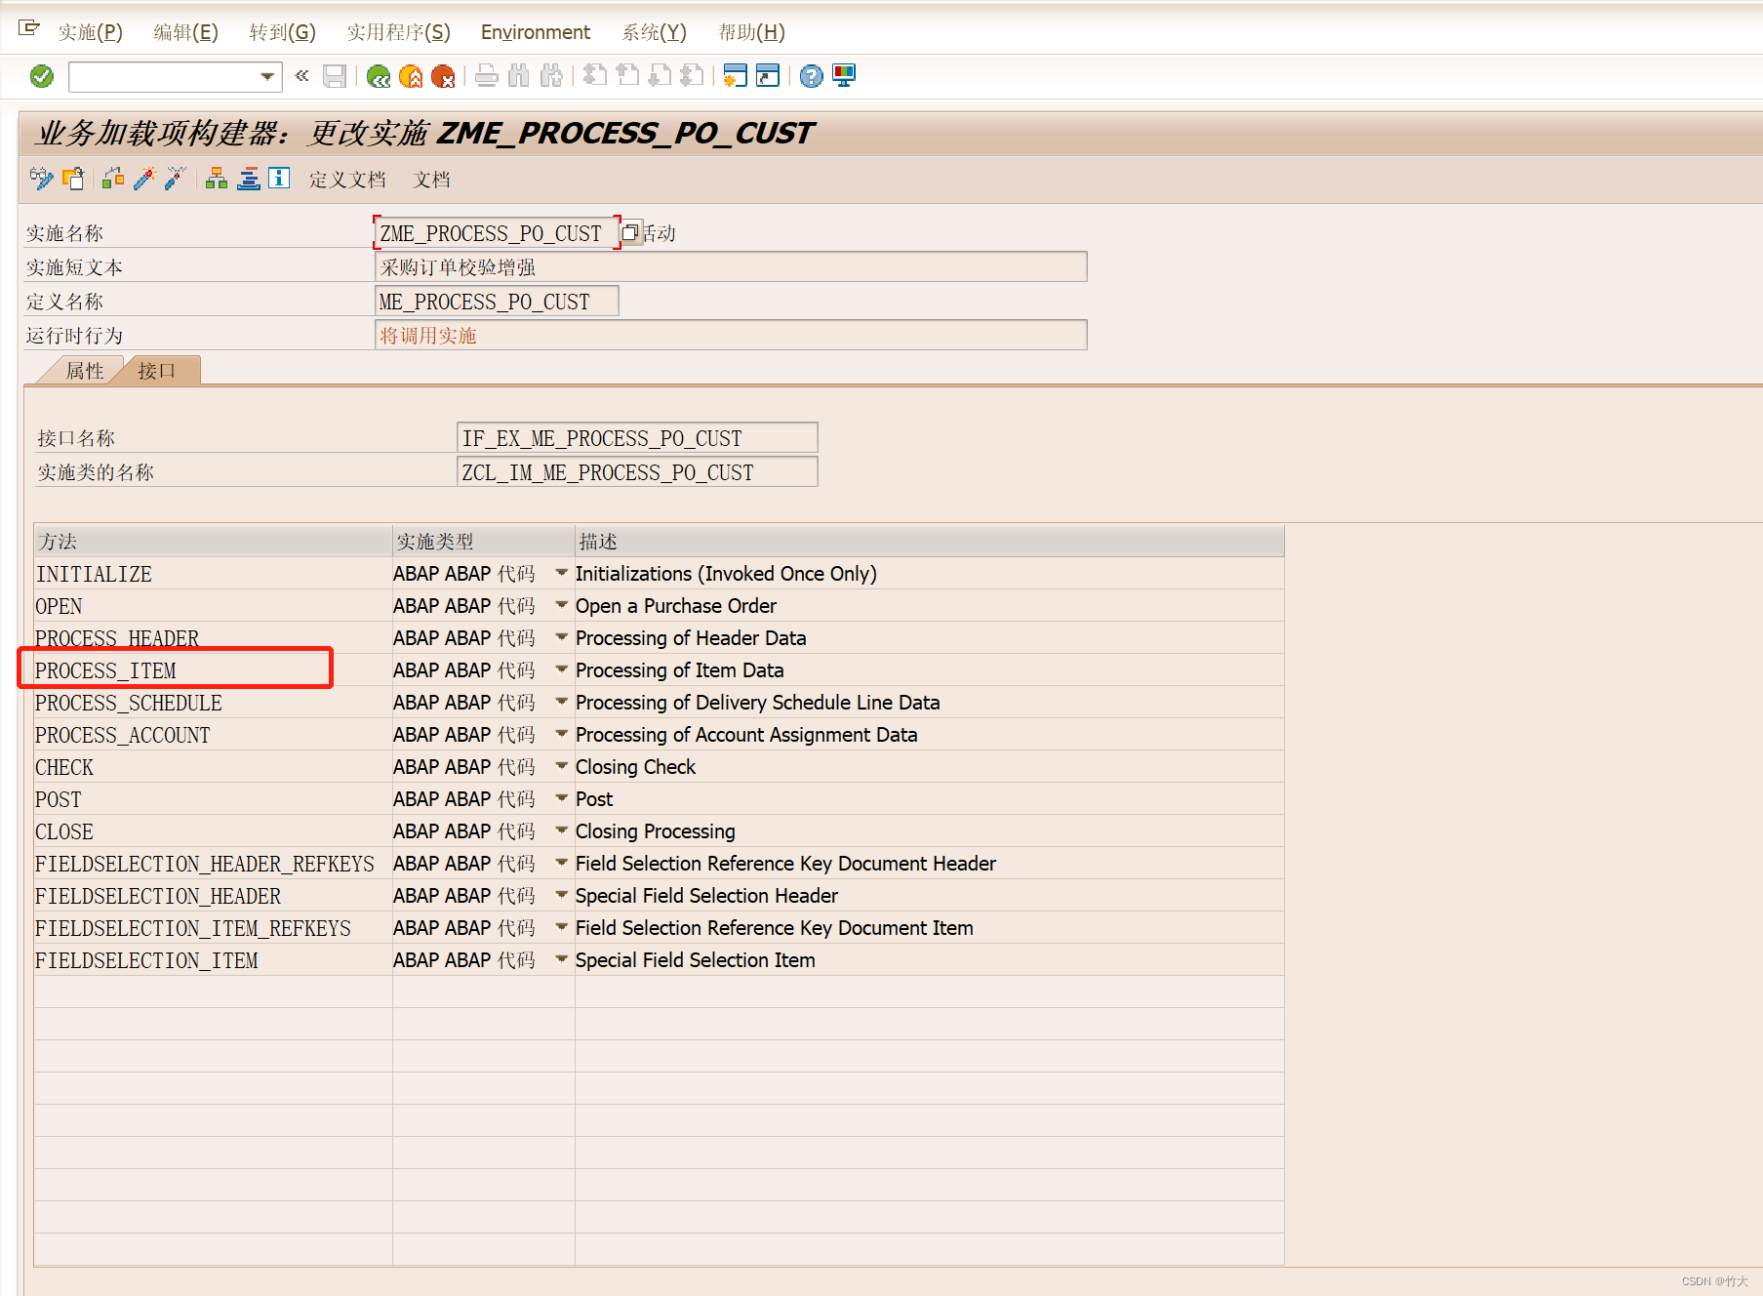The width and height of the screenshot is (1763, 1296).
Task: Create a new session icon
Action: point(735,76)
